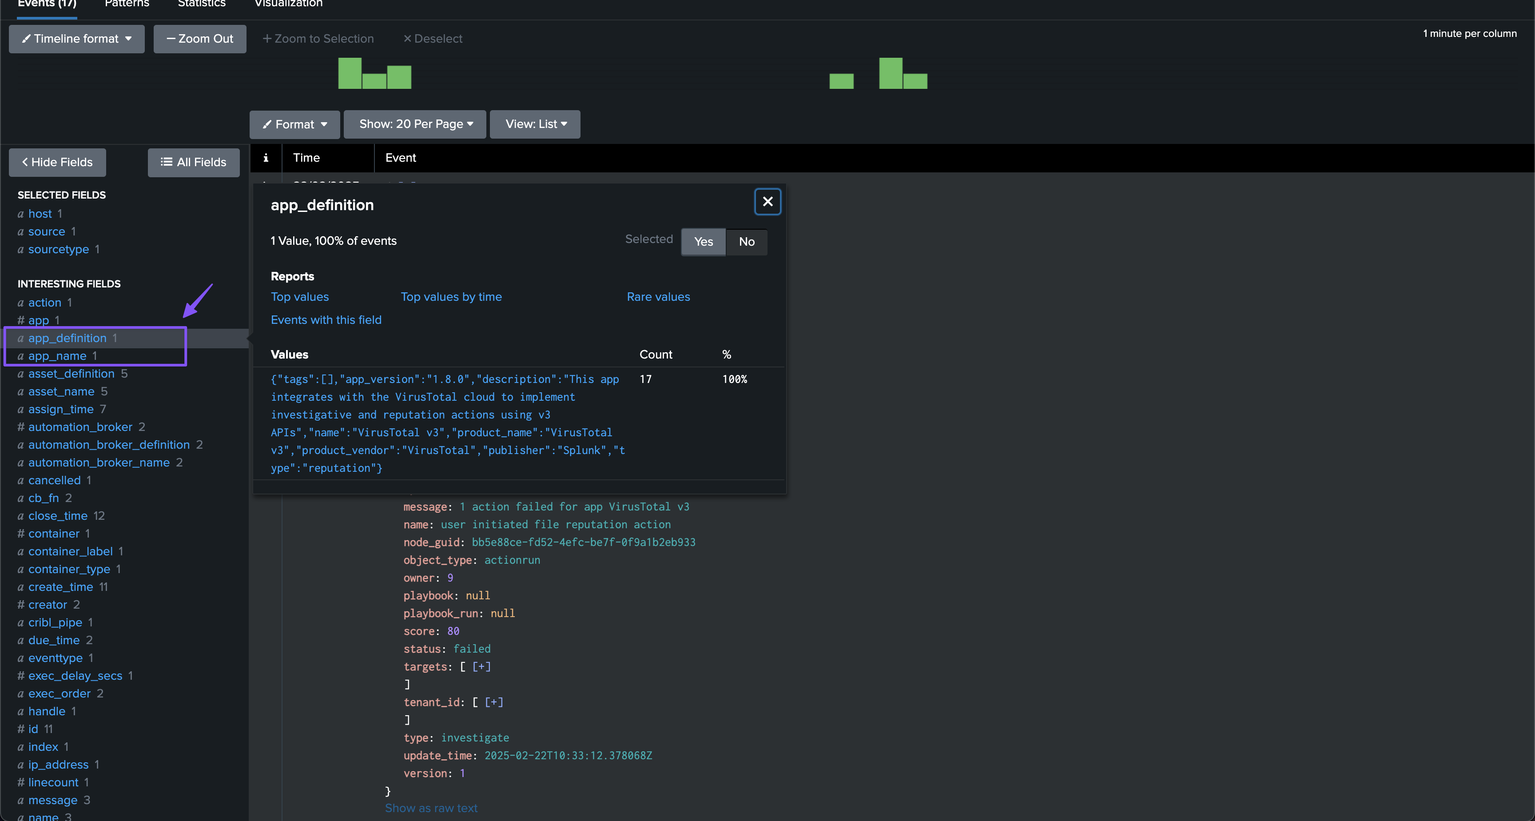Viewport: 1535px width, 821px height.
Task: Open the app_name field in sidebar
Action: click(x=57, y=356)
